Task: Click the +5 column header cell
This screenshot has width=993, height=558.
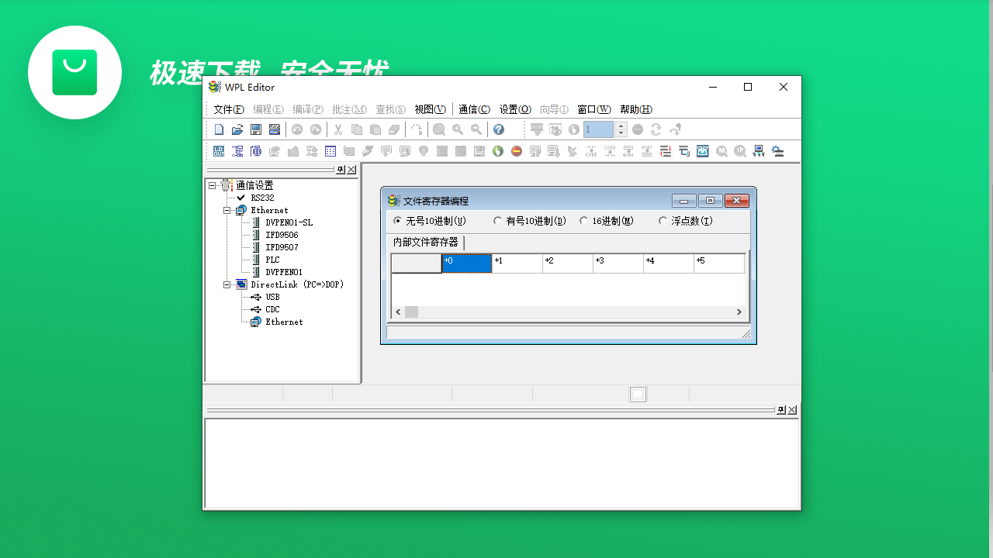Action: tap(719, 263)
